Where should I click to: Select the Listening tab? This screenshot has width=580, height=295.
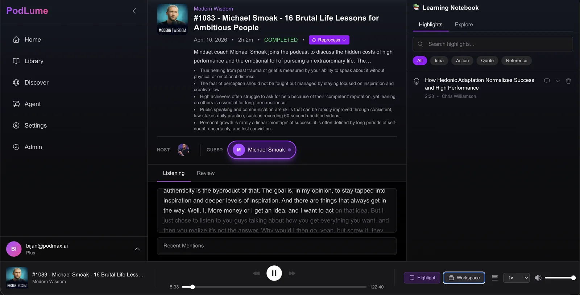(x=174, y=173)
